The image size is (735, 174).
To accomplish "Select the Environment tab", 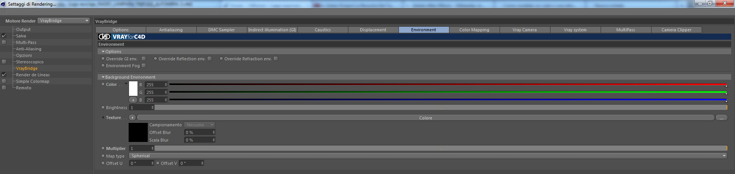I will pos(424,30).
